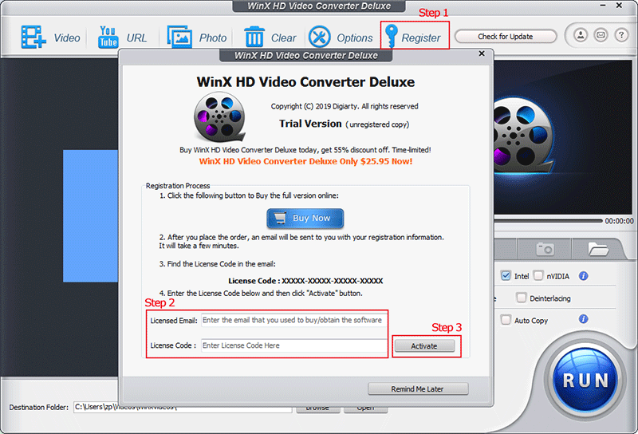Click 'Trial Version' heading text

[310, 124]
